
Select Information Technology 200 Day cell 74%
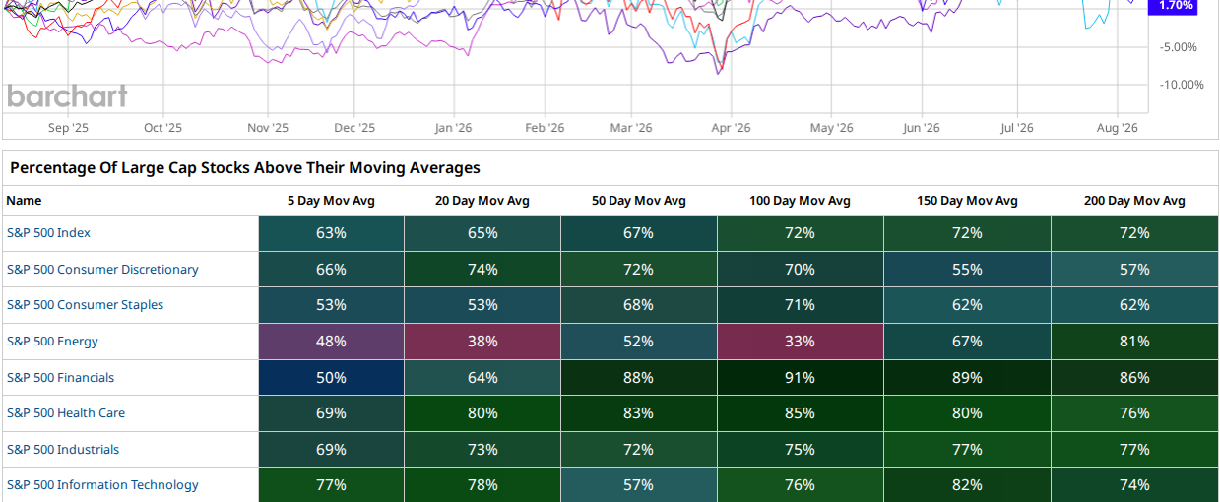[1134, 485]
